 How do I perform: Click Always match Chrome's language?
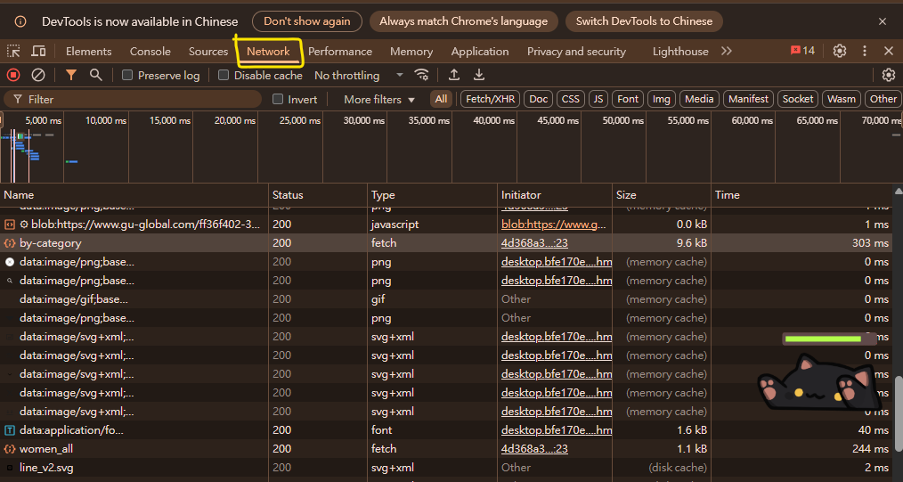pos(464,21)
